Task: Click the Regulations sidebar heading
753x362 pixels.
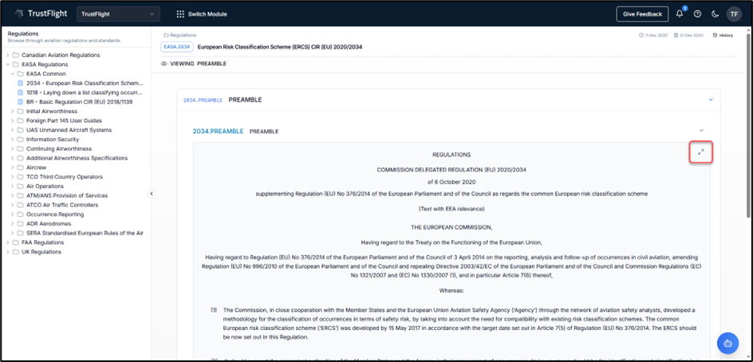Action: pyautogui.click(x=23, y=33)
